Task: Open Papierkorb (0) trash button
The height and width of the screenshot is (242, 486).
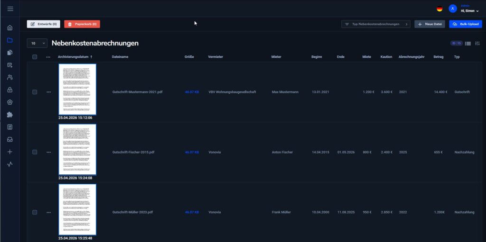Action: 82,24
